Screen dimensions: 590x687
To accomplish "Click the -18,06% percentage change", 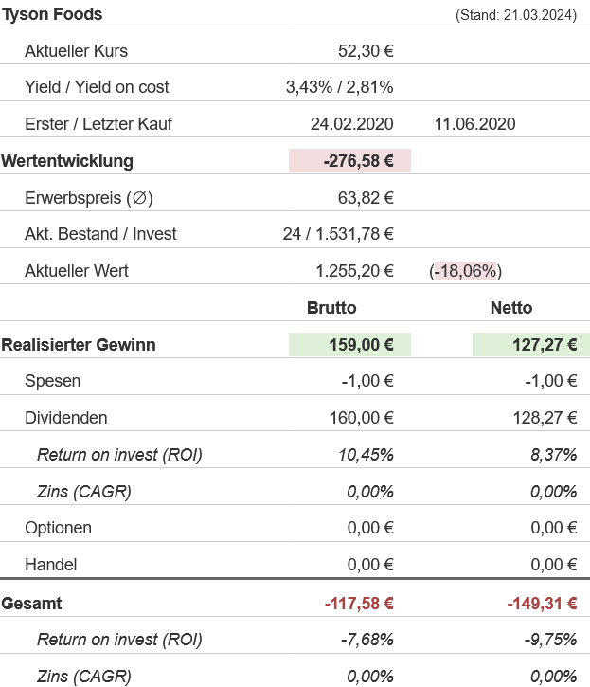I will pyautogui.click(x=466, y=271).
